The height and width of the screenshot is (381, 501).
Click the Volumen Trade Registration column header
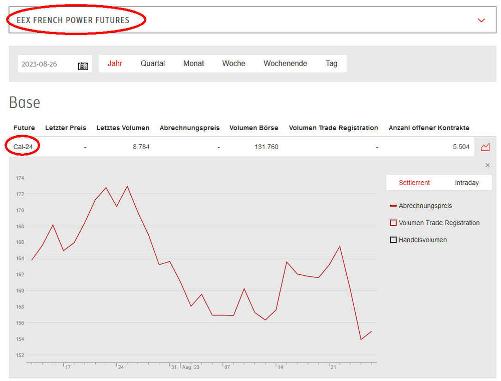coord(333,128)
